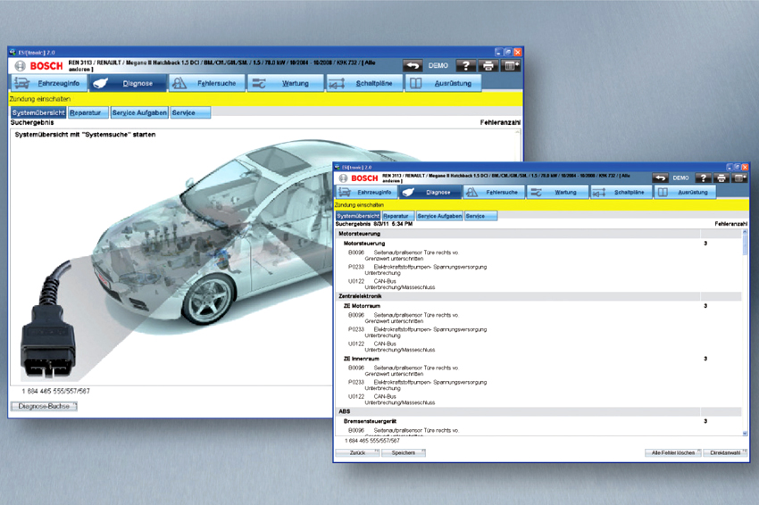Select fault U0122 under ZE Innenraum
This screenshot has height=505, width=759.
(x=391, y=400)
